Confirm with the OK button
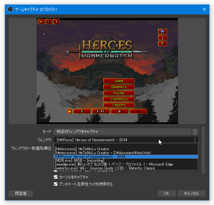This screenshot has width=214, height=205. 167,193
